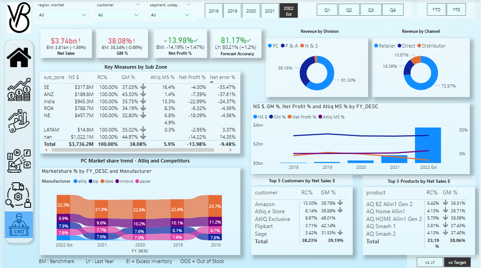Click the VB logo in corner
Screen dimensions: 481x268
[19, 17]
